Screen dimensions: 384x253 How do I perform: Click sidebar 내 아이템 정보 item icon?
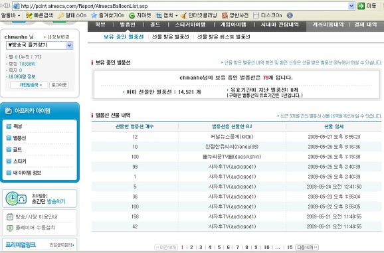click(9, 173)
